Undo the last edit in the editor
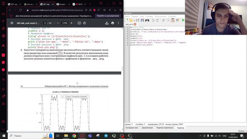The height and width of the screenshot is (139, 247). pos(153,20)
